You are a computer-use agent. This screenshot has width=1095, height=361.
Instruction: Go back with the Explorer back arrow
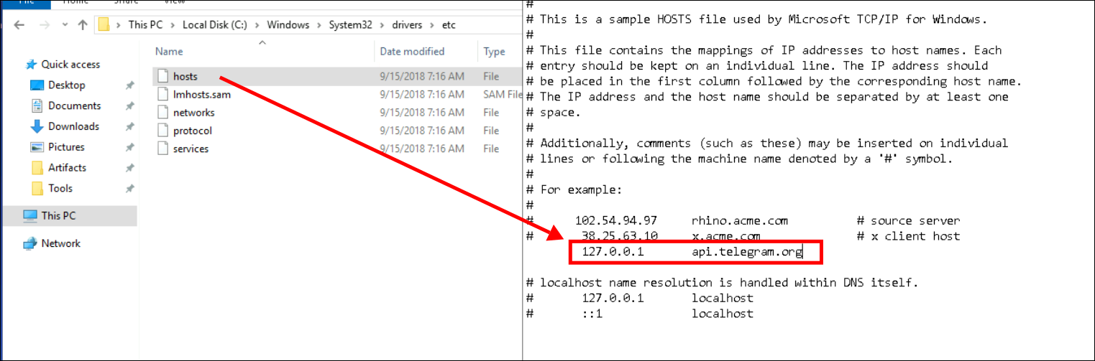(x=19, y=25)
